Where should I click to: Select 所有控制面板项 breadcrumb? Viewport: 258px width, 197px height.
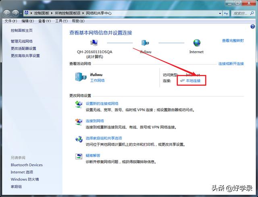tap(67, 13)
